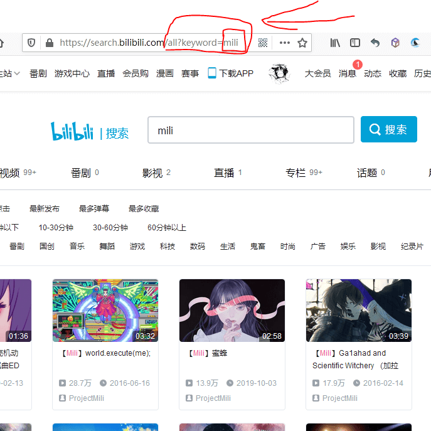
Task: Filter category by 鬼畜
Action: point(258,247)
